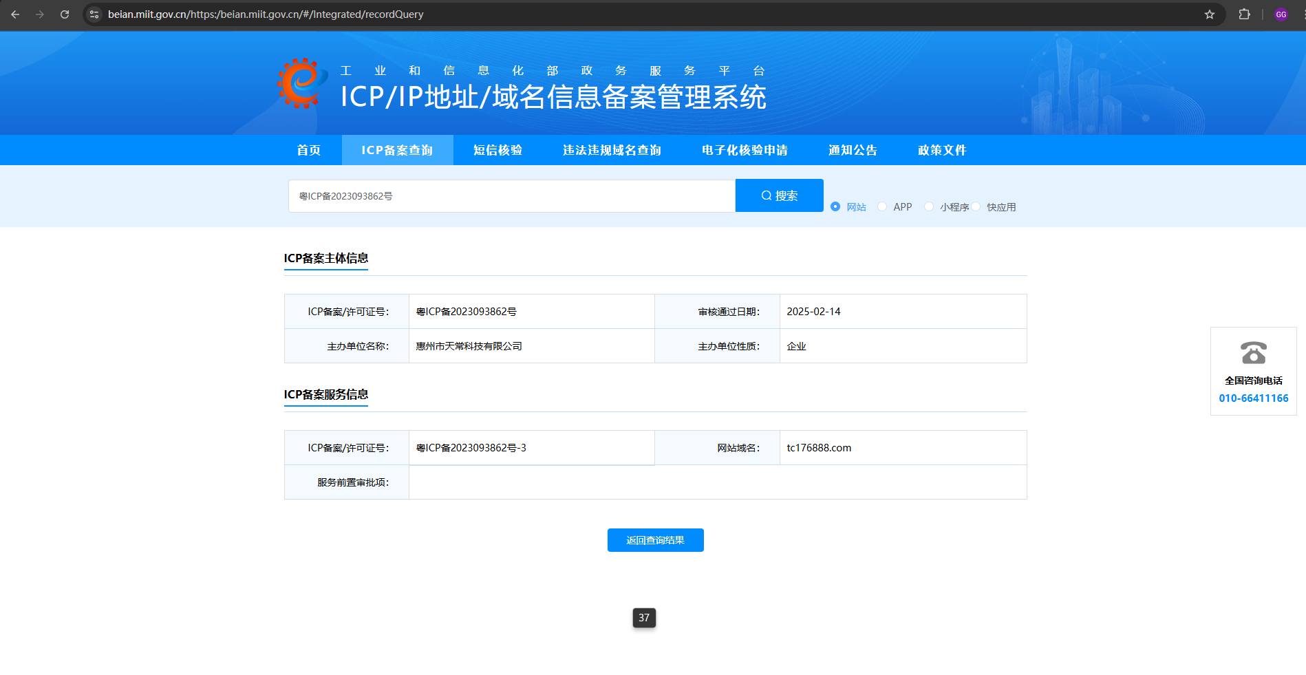Image resolution: width=1306 pixels, height=675 pixels.
Task: Click the 主办单位名称 label cell
Action: pos(347,346)
